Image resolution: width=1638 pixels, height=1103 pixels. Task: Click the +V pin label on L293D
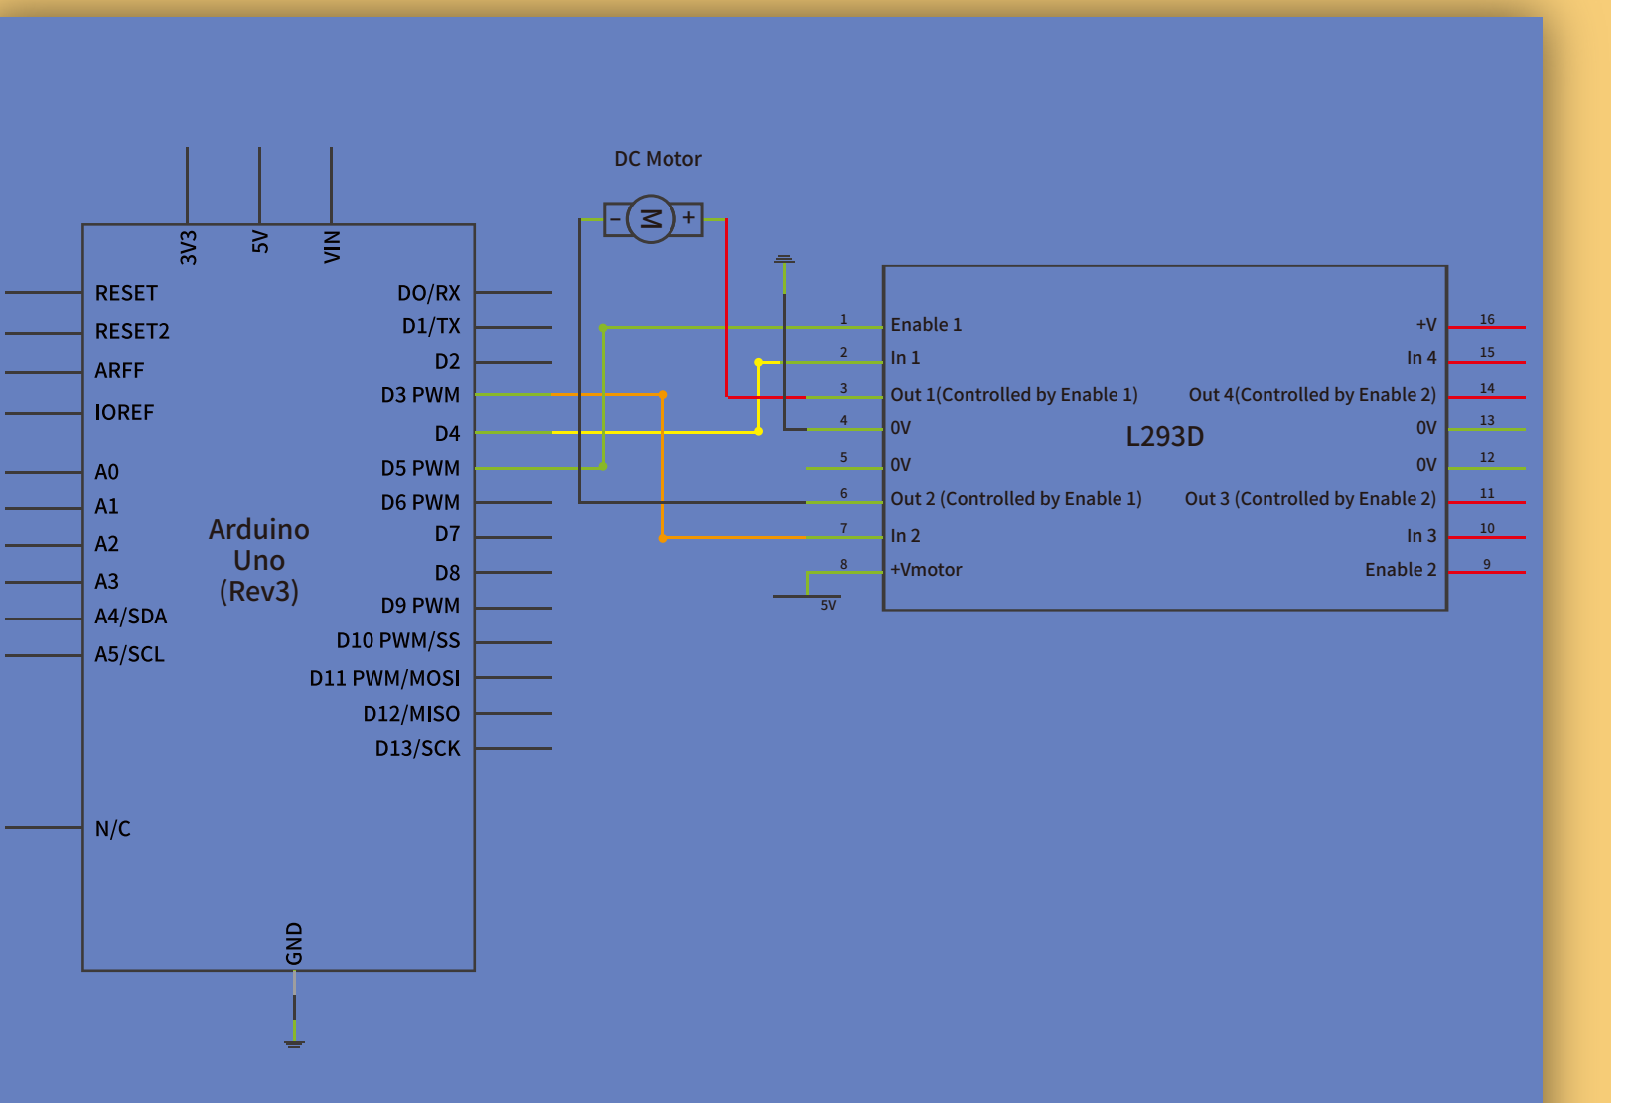coord(1426,325)
